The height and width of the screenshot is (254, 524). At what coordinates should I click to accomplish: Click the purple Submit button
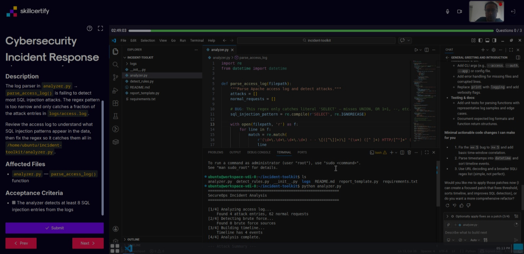pos(54,228)
